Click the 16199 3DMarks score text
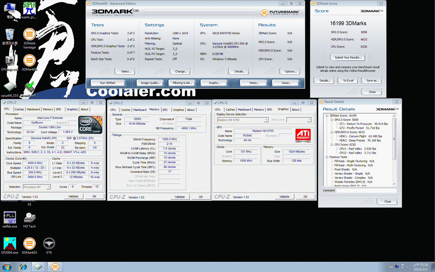The width and height of the screenshot is (435, 272). pos(348,23)
